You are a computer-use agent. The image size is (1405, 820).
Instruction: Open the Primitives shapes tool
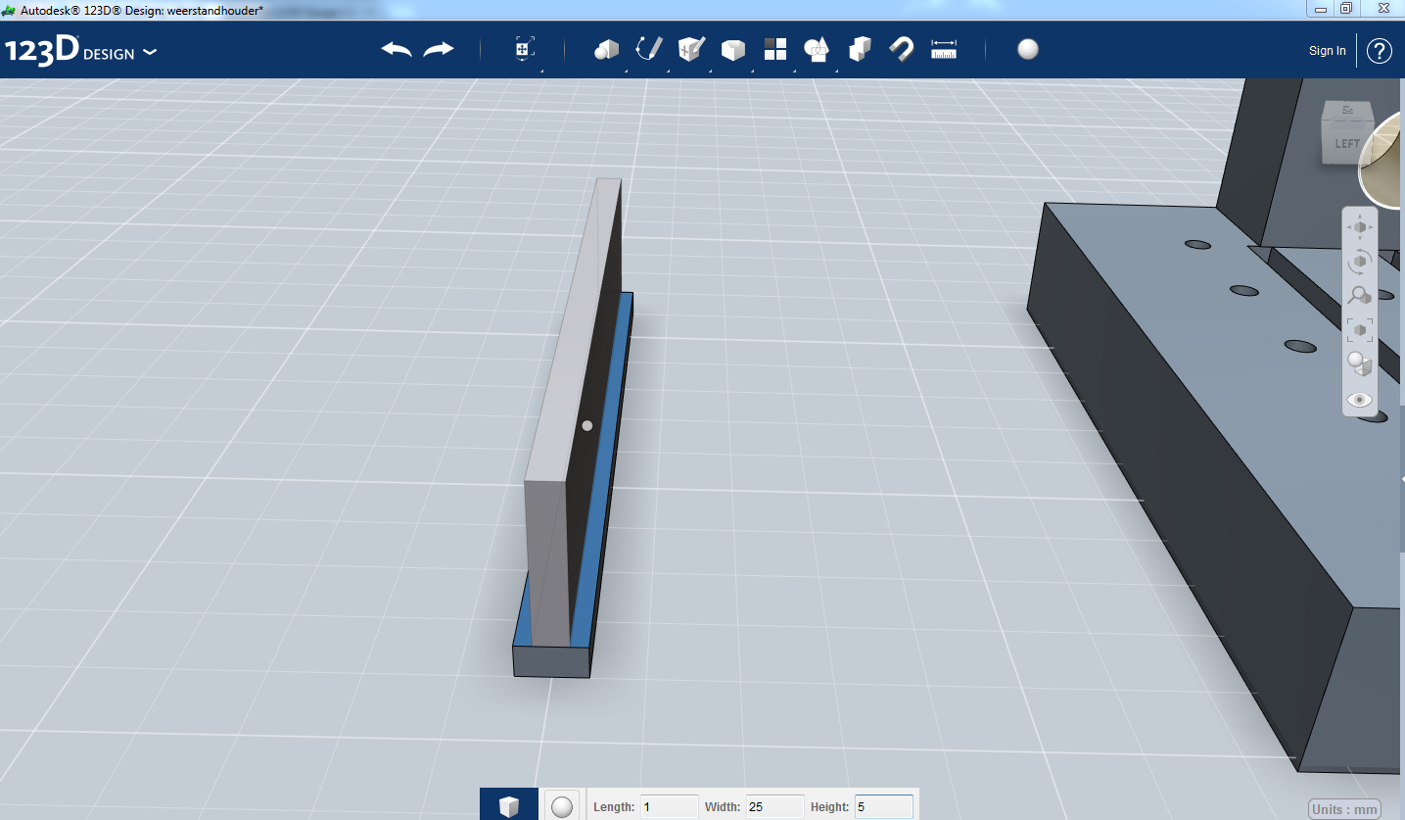point(606,50)
